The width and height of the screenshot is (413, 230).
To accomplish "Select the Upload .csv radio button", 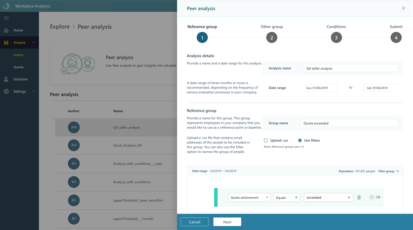I will [x=266, y=140].
